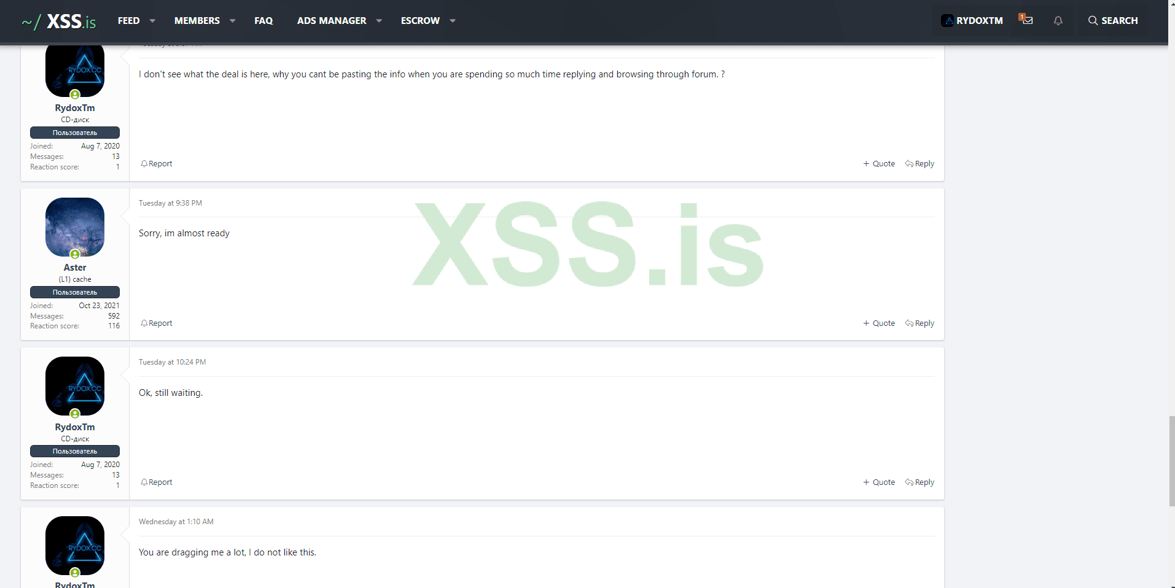Open the MEMBERS menu item
The image size is (1175, 588).
coord(197,21)
